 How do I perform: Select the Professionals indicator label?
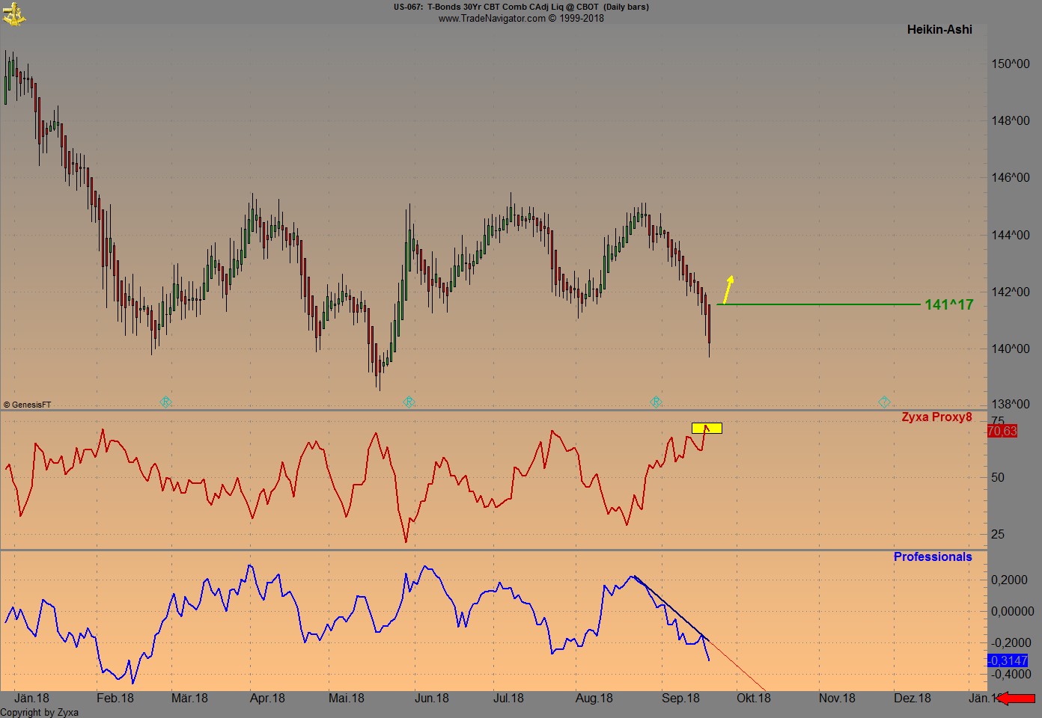932,557
